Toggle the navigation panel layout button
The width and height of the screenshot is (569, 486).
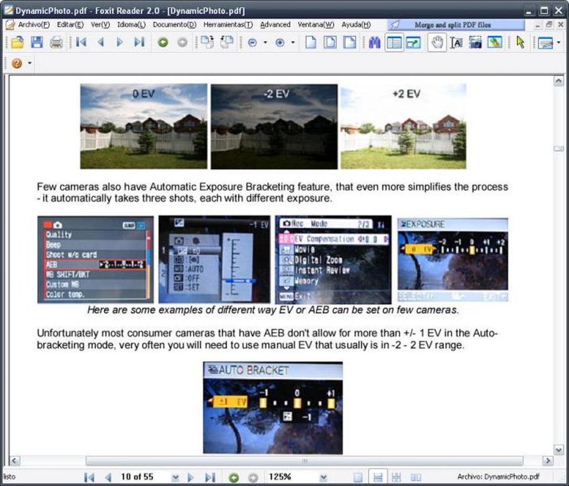pos(394,42)
